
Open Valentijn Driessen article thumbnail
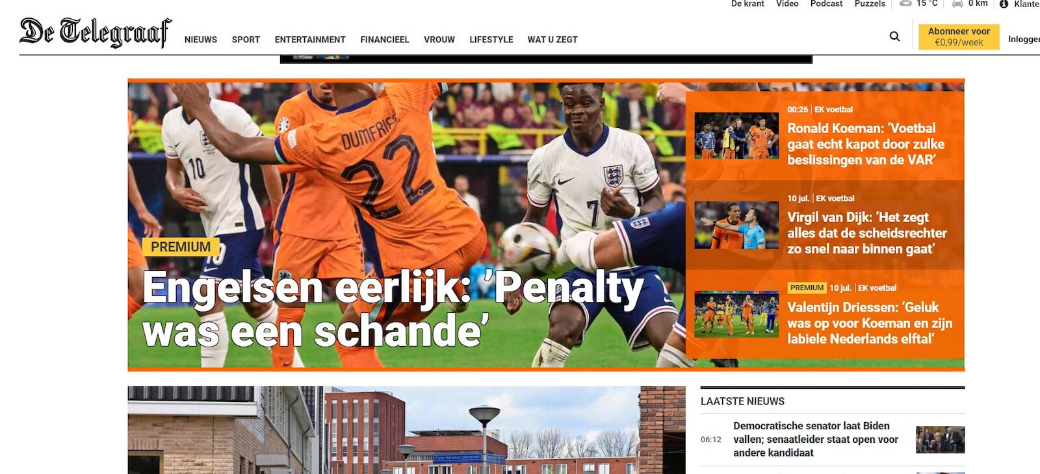pyautogui.click(x=736, y=314)
